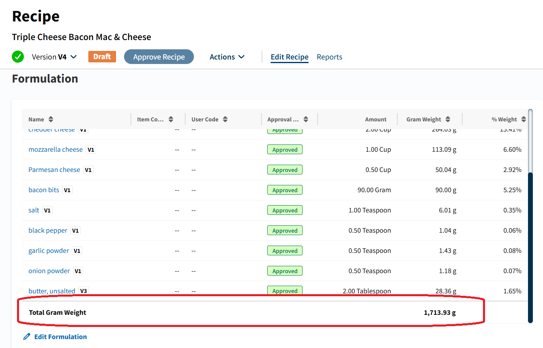Open the Version V4 dropdown

54,57
